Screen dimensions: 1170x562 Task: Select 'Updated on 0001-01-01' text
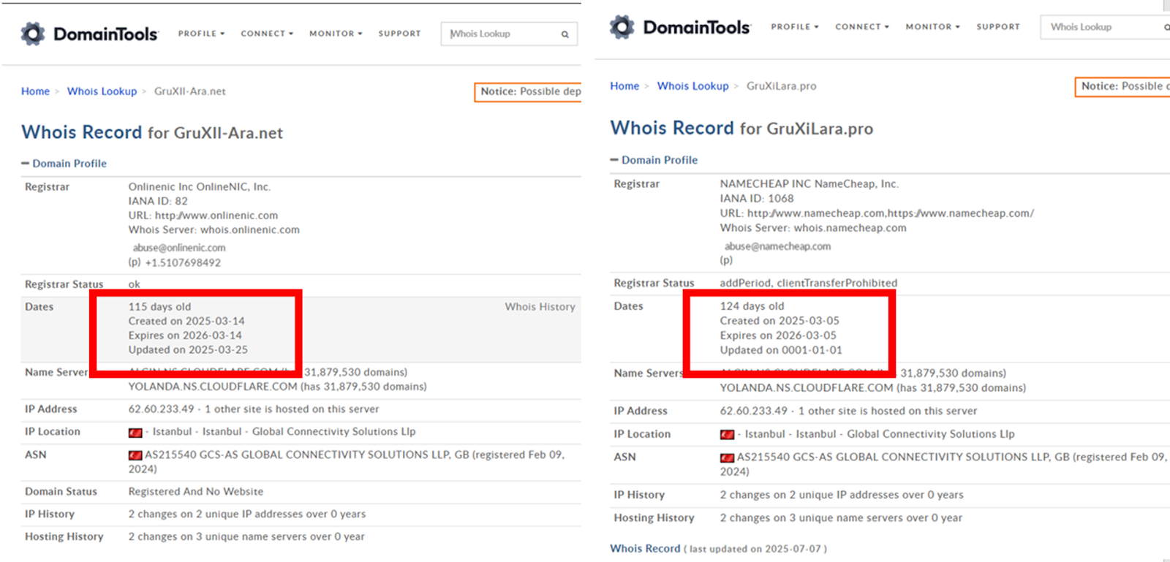pos(781,350)
